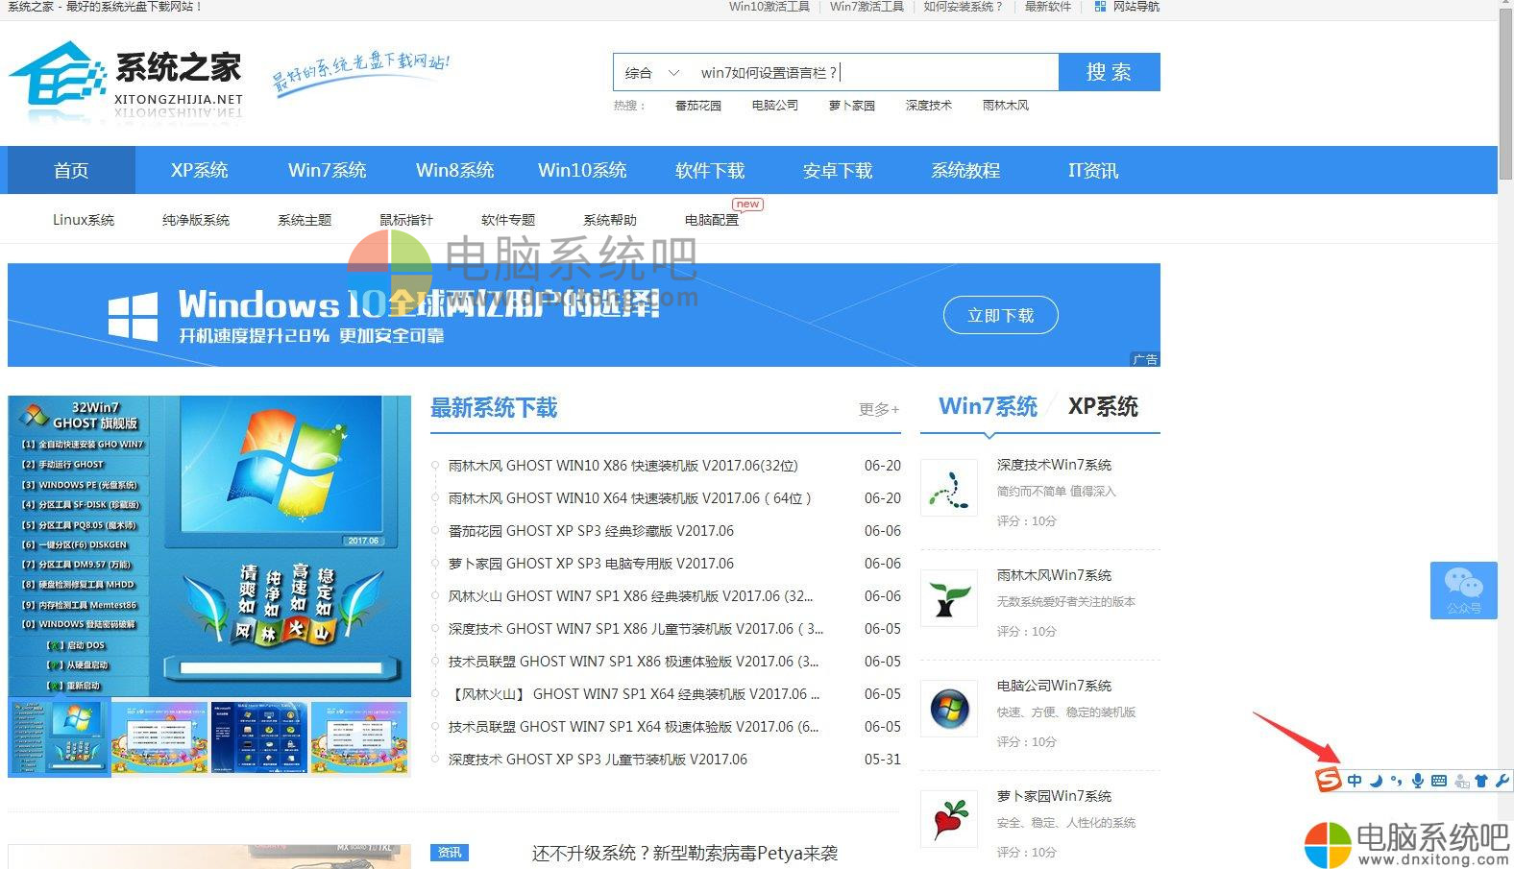
Task: Toggle the half-moon full/half-width icon
Action: click(x=1376, y=781)
